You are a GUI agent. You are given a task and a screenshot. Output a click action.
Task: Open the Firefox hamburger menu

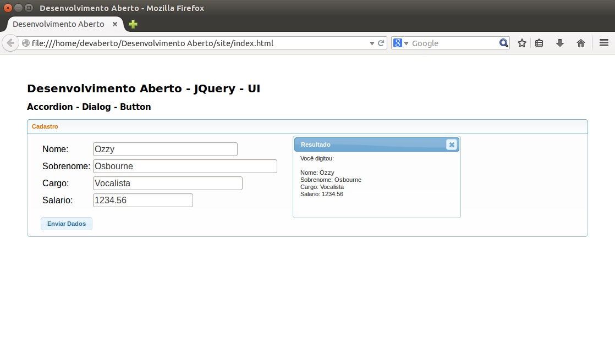pos(603,43)
